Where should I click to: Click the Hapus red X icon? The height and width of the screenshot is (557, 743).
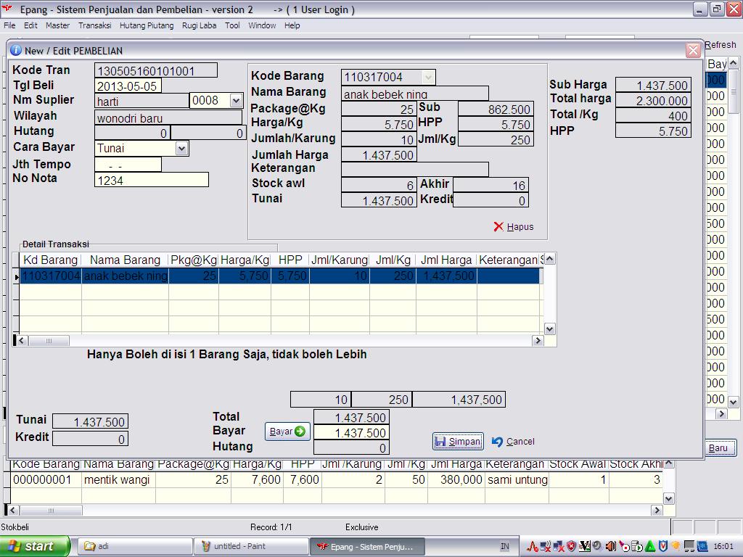point(498,227)
